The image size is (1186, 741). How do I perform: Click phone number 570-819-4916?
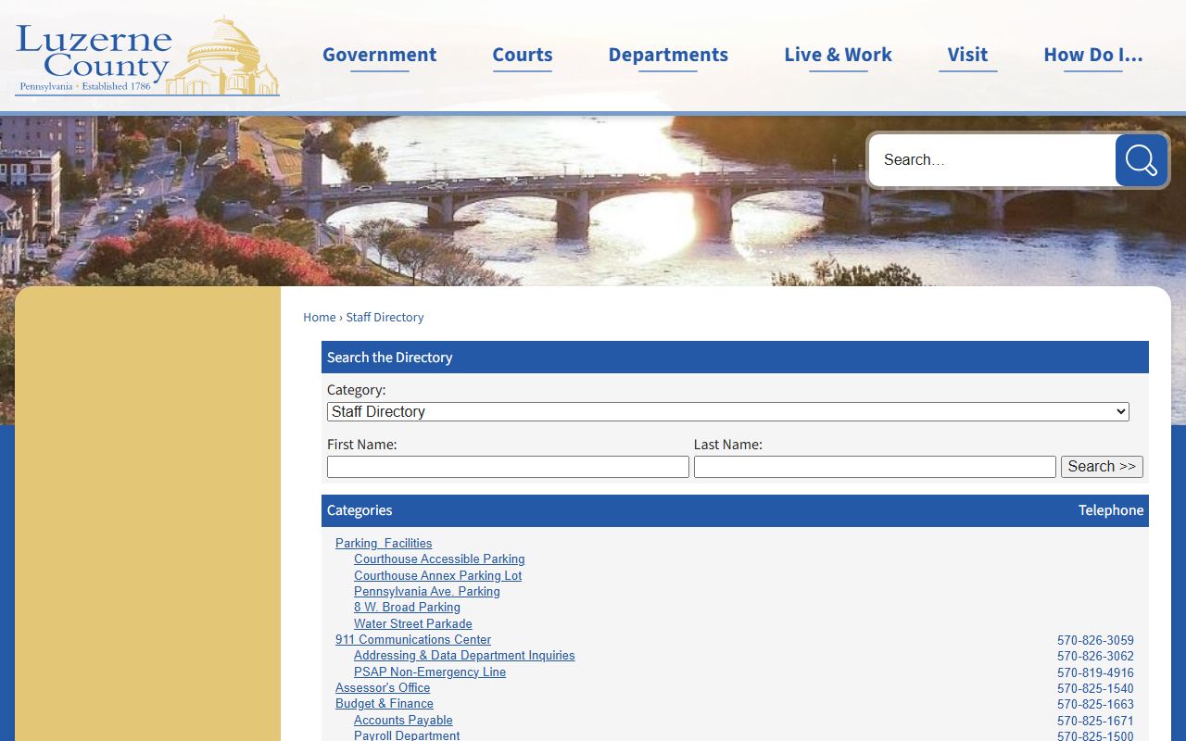(1095, 672)
